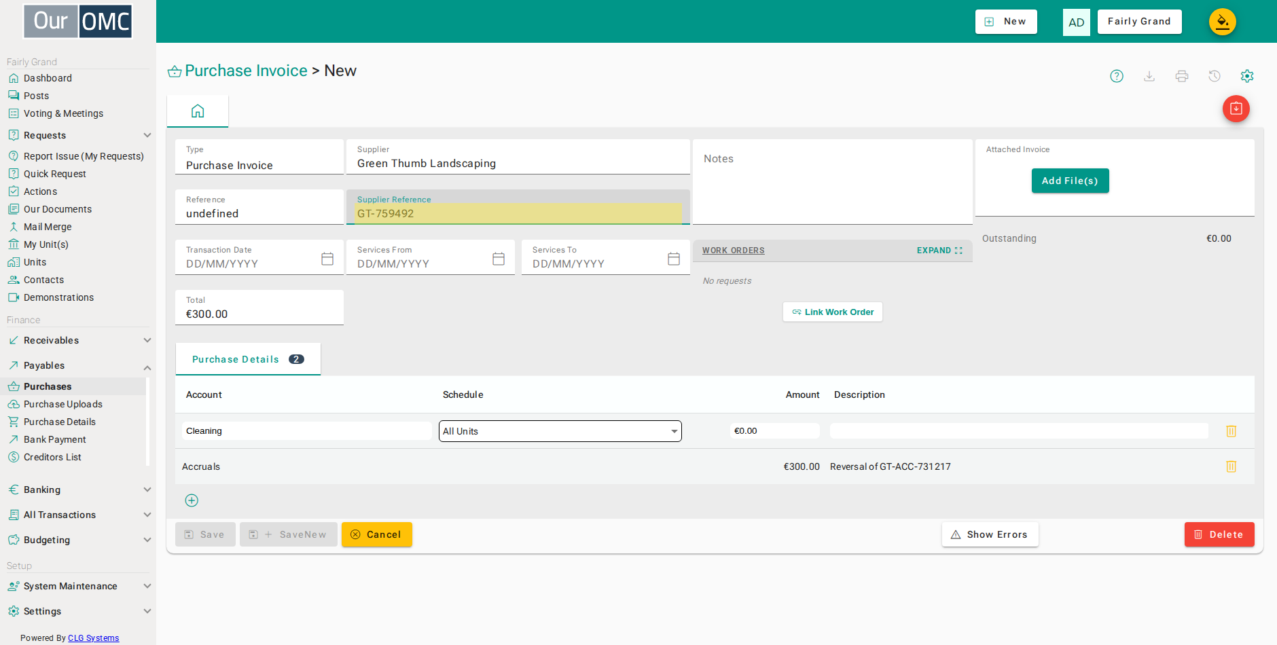Open Quick Request in sidebar
This screenshot has width=1277, height=645.
[55, 174]
